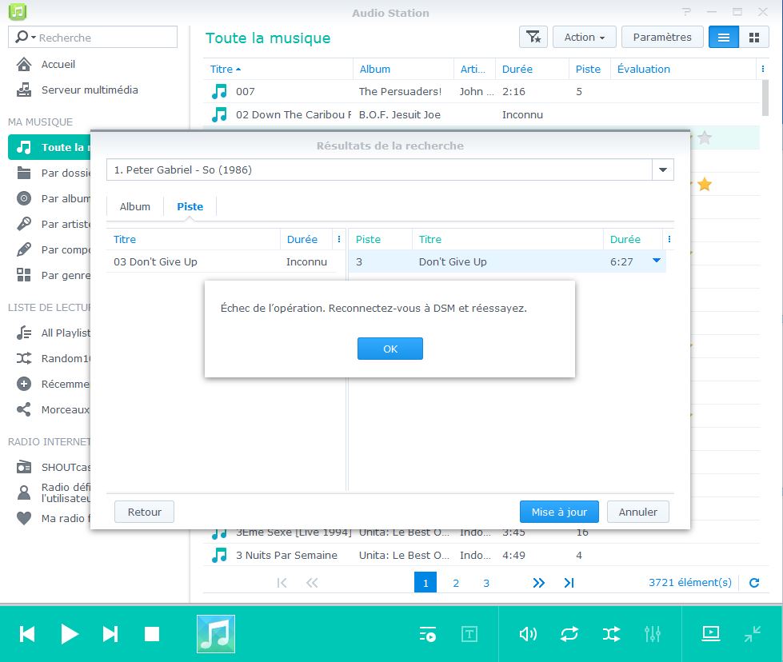Select the Piste tab

point(190,206)
